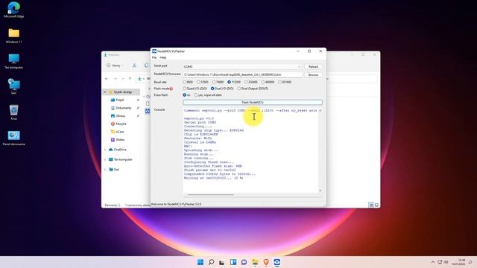Click the network icon in system tray
This screenshot has width=477, height=268.
tap(440, 262)
